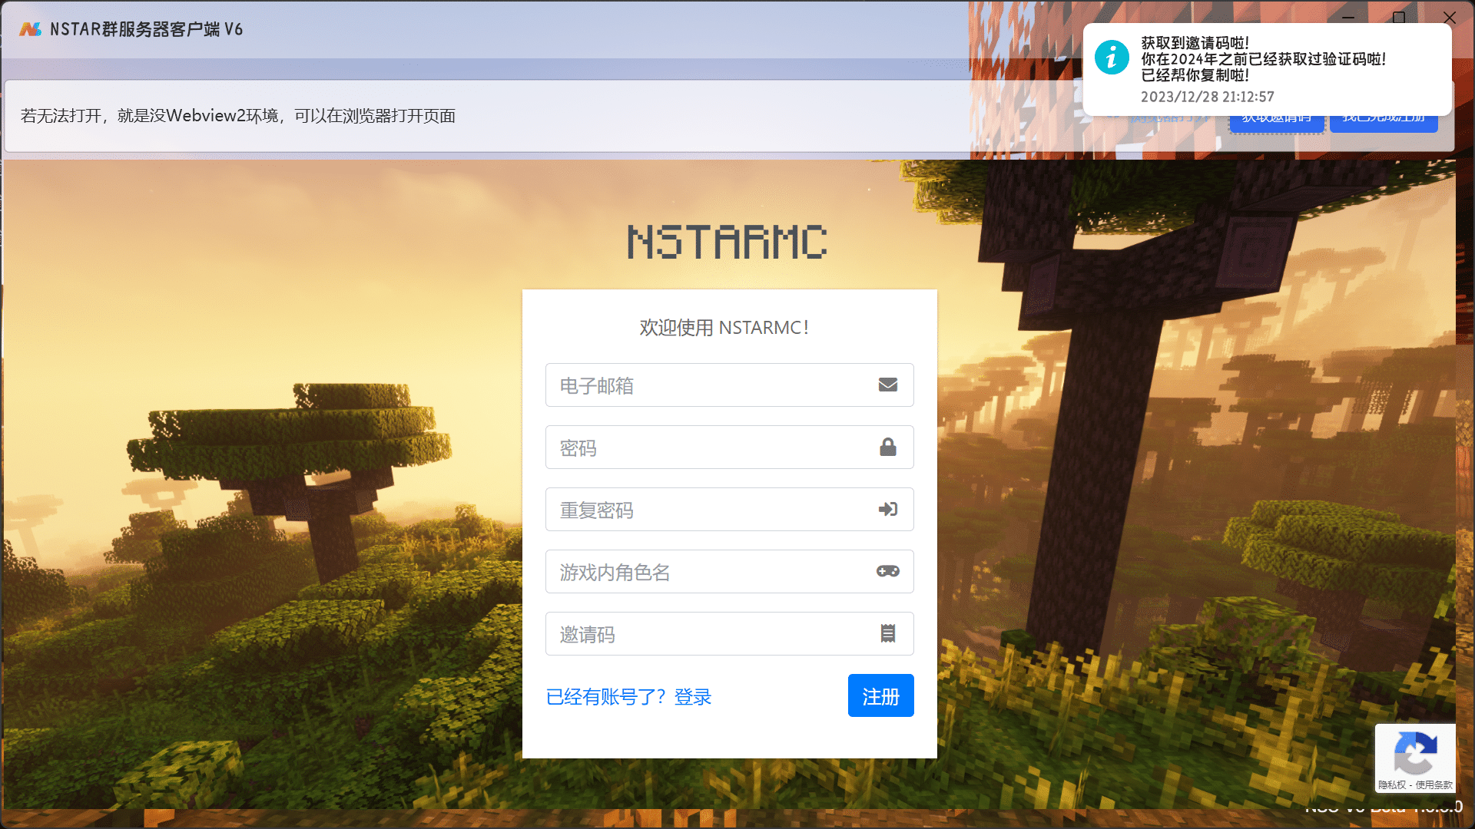Click the 欢迎使用 NSTARMC! welcome text
1475x829 pixels.
coord(724,328)
